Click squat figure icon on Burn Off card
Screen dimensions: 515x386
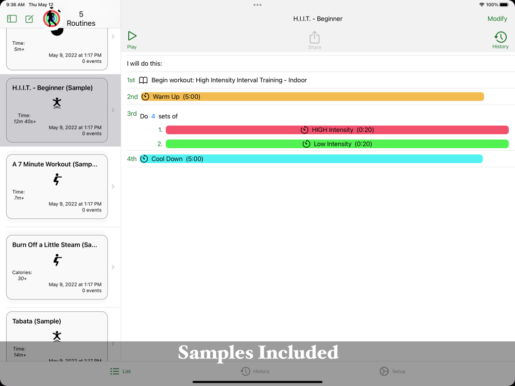57,260
